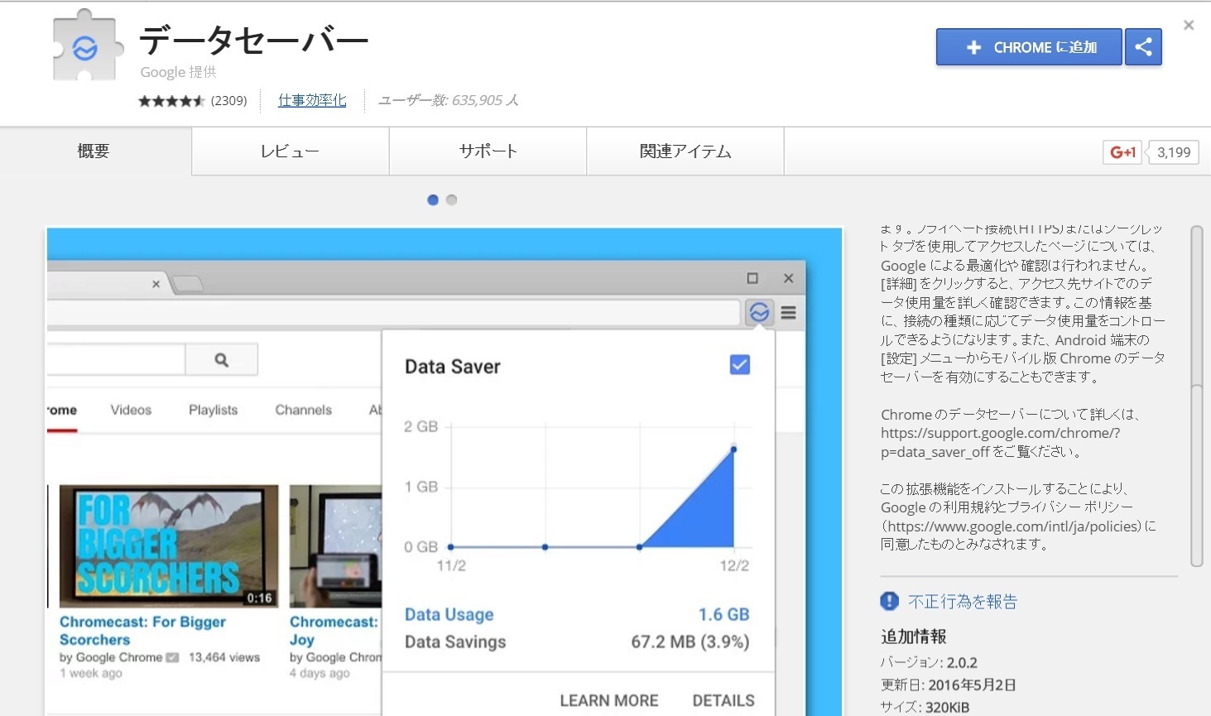Close the extension detail overlay
This screenshot has height=716, width=1211.
(x=1189, y=26)
